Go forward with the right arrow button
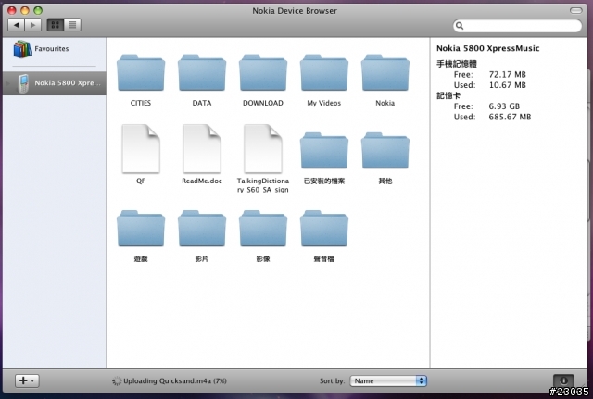Viewport: 593px width, 399px height. tap(33, 25)
